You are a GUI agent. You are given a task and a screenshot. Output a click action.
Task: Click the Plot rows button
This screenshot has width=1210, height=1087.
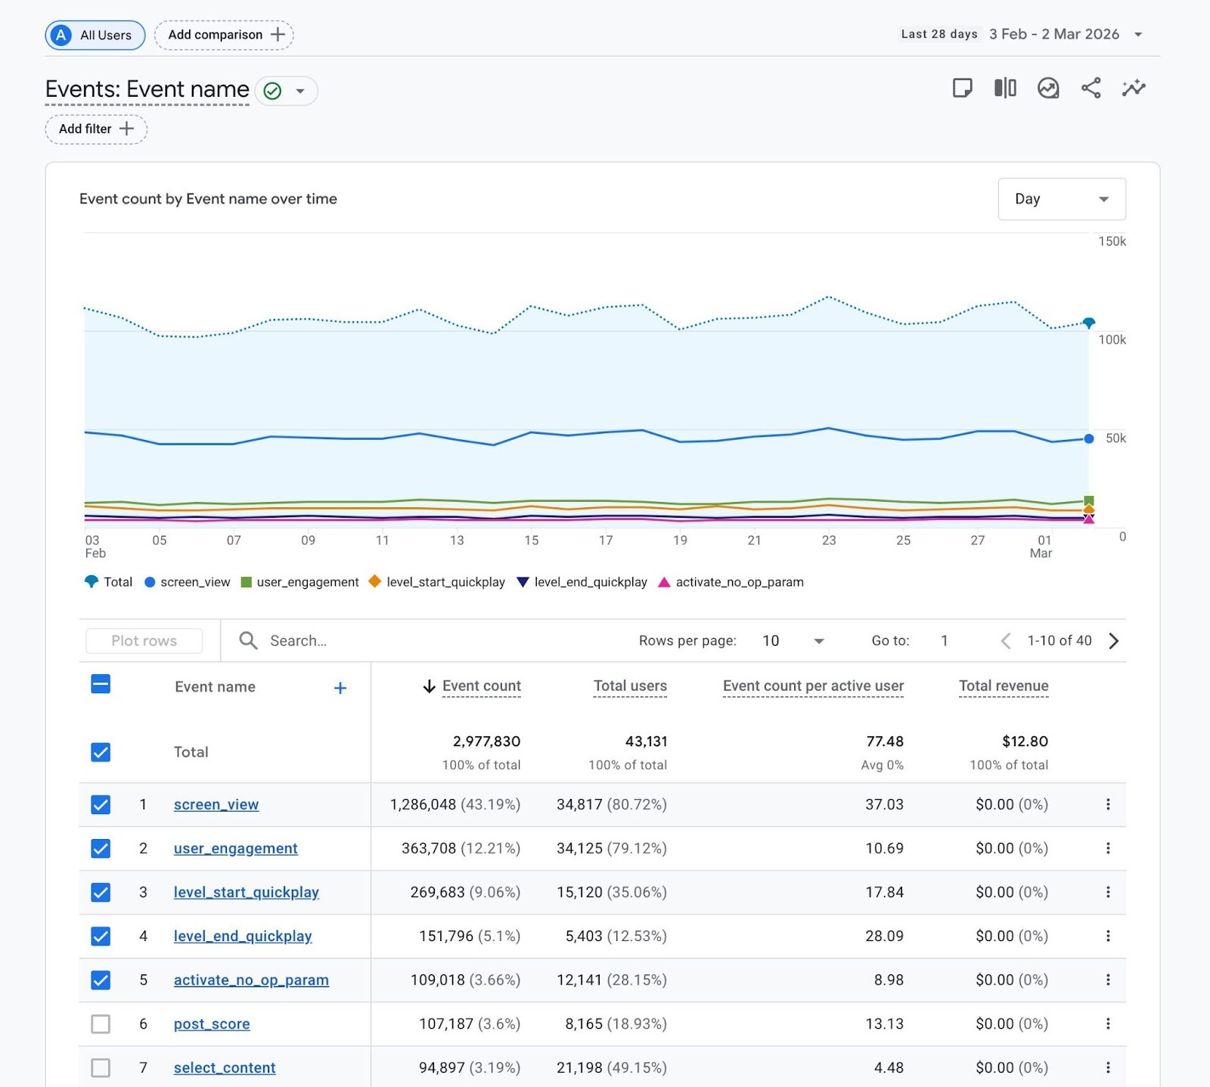(x=144, y=640)
